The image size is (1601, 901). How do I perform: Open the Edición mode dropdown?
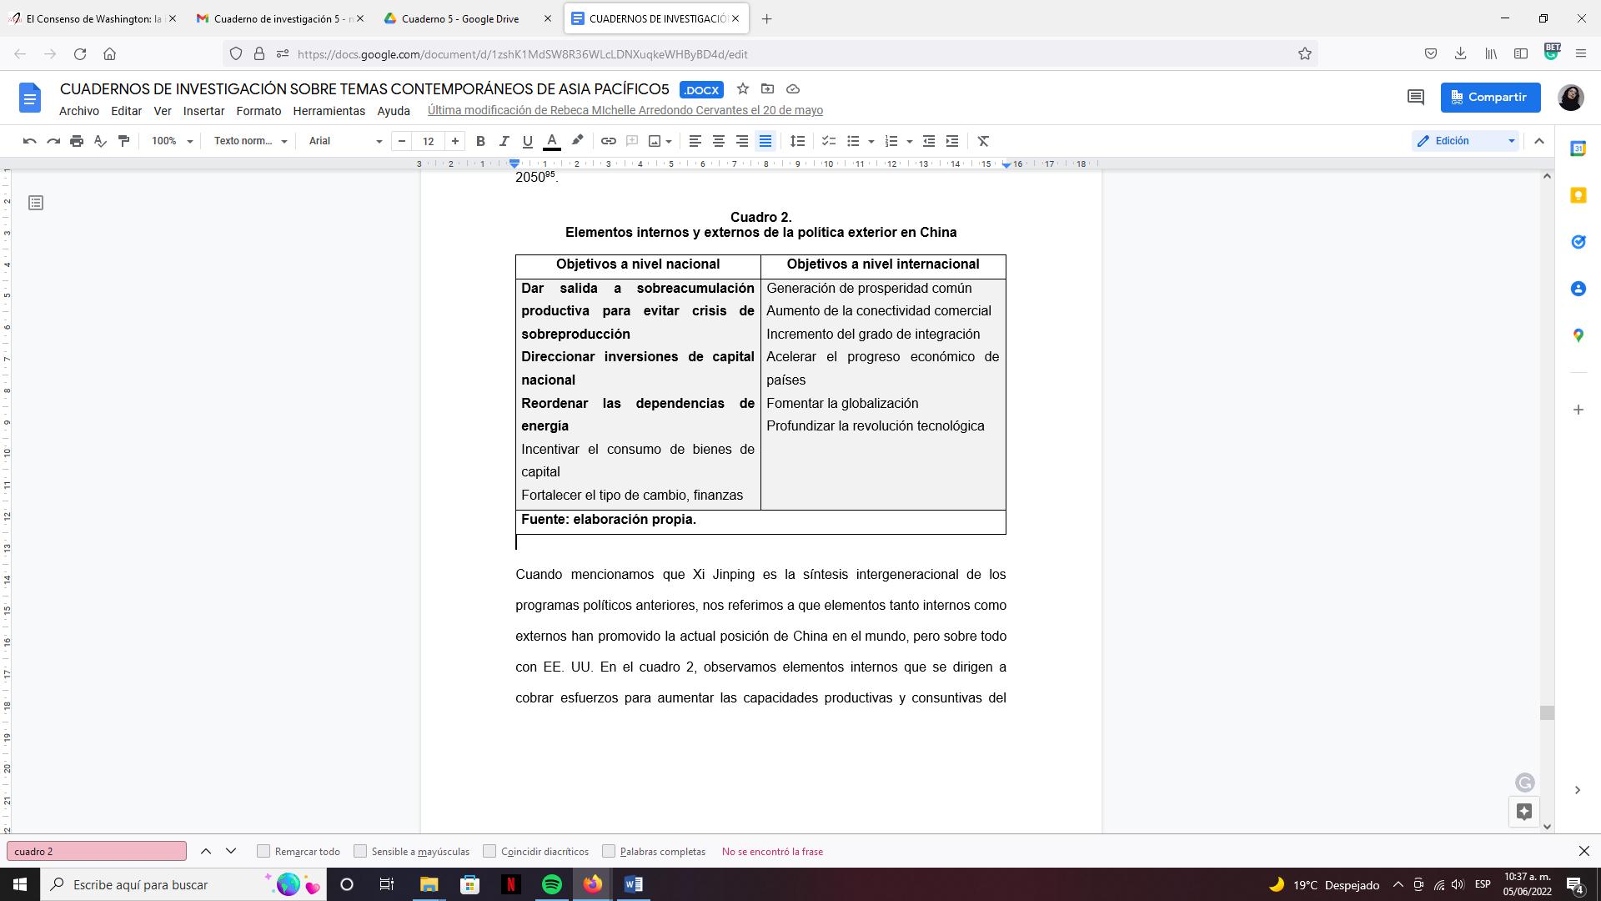coord(1466,141)
